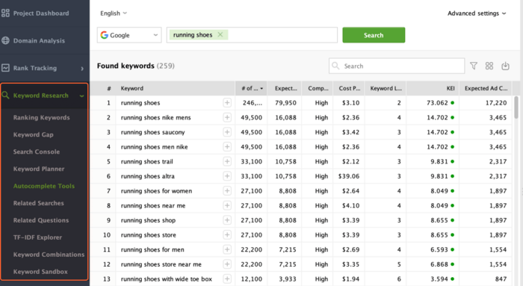Click the Project Dashboard label
523x286 pixels.
pyautogui.click(x=41, y=13)
